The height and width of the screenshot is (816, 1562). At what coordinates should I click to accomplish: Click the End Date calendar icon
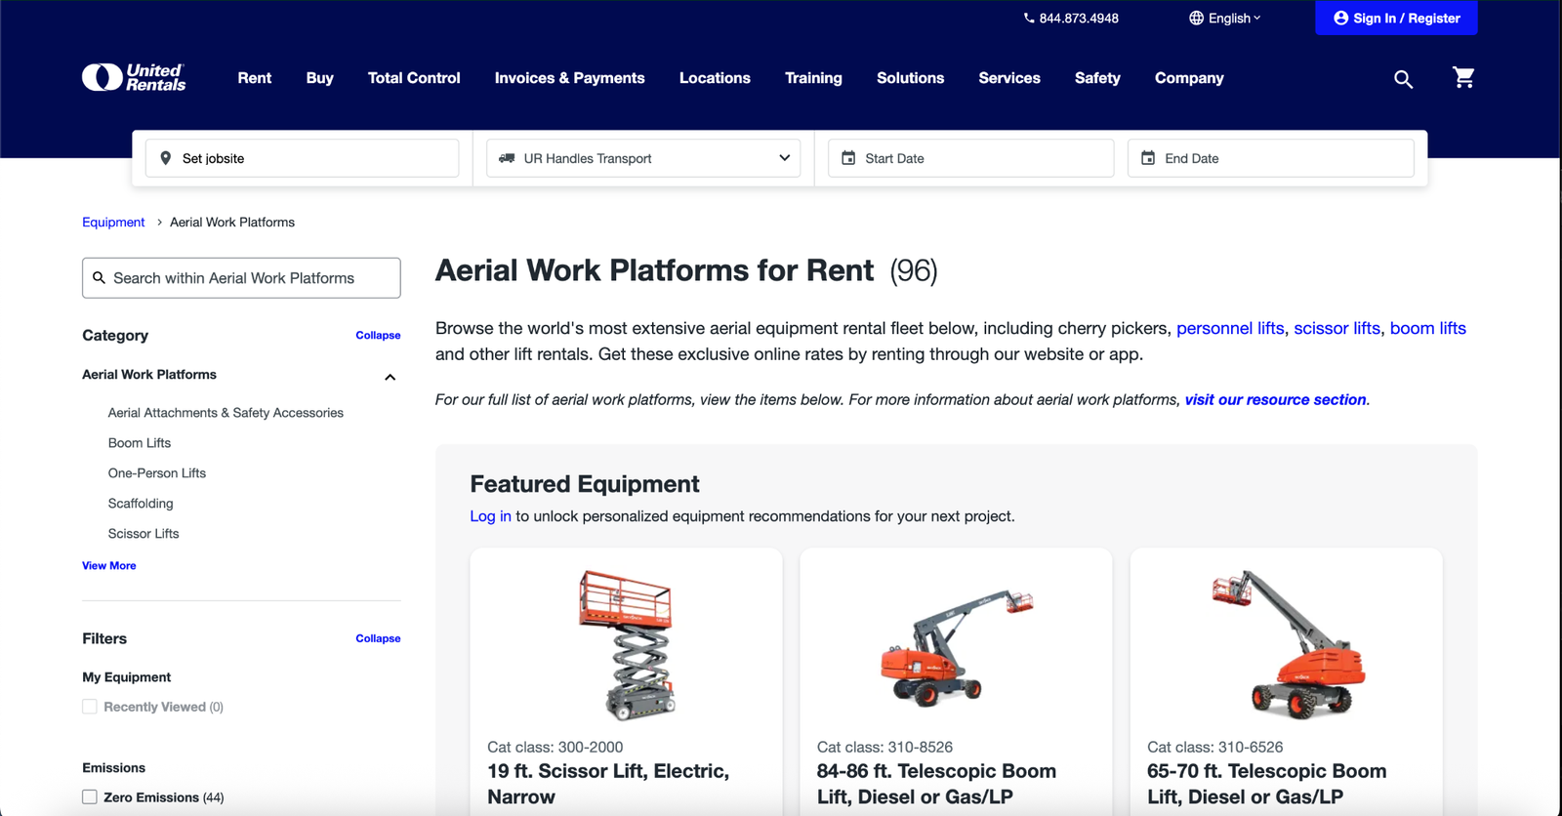point(1148,158)
